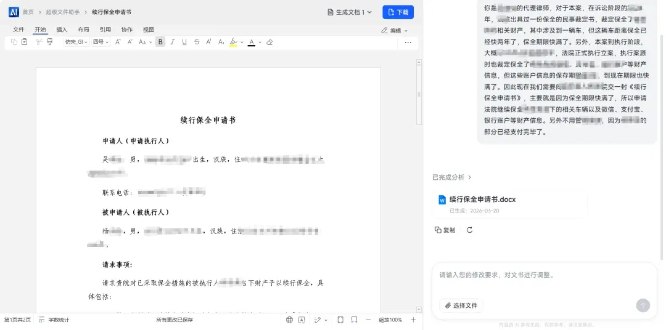Click the scrollbar up arrow
The width and height of the screenshot is (666, 330).
[x=419, y=62]
